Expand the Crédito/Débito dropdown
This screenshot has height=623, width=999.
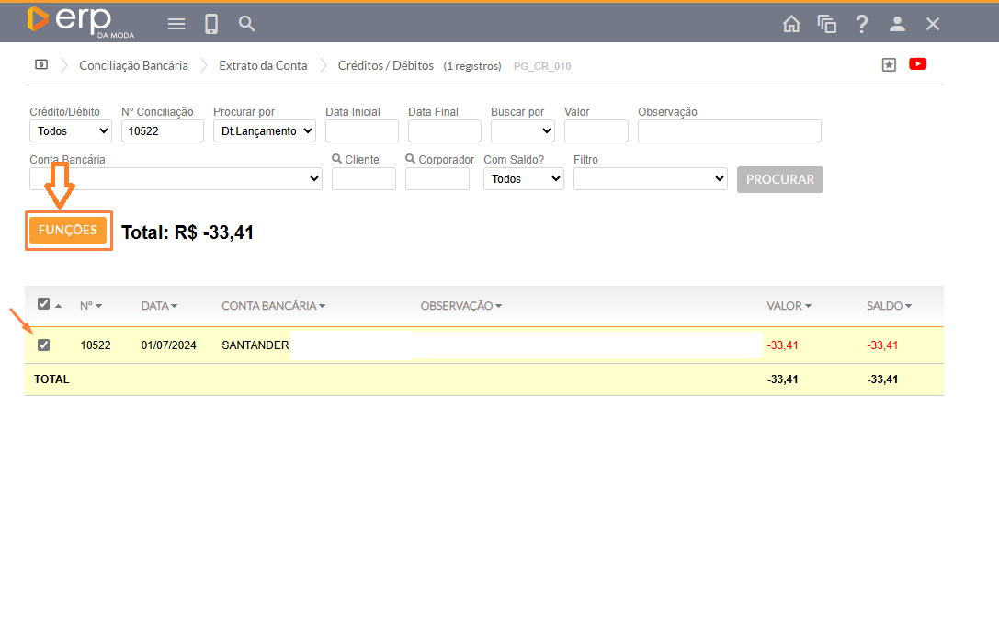click(70, 131)
